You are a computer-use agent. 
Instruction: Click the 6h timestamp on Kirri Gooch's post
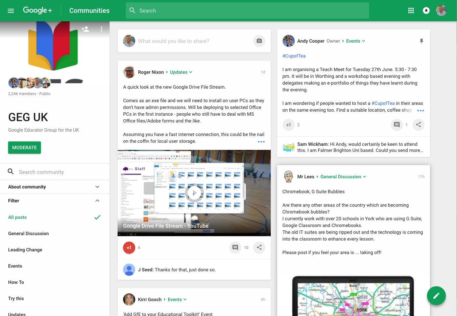click(263, 299)
